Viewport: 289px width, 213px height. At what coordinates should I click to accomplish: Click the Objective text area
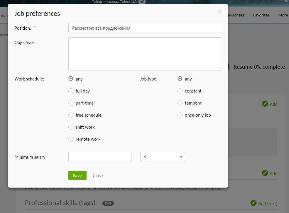(x=145, y=54)
